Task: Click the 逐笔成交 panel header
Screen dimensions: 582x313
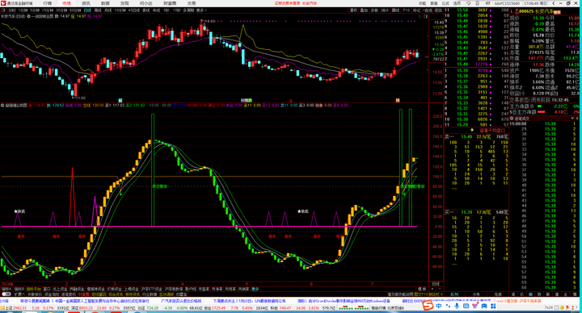Action: pyautogui.click(x=545, y=119)
